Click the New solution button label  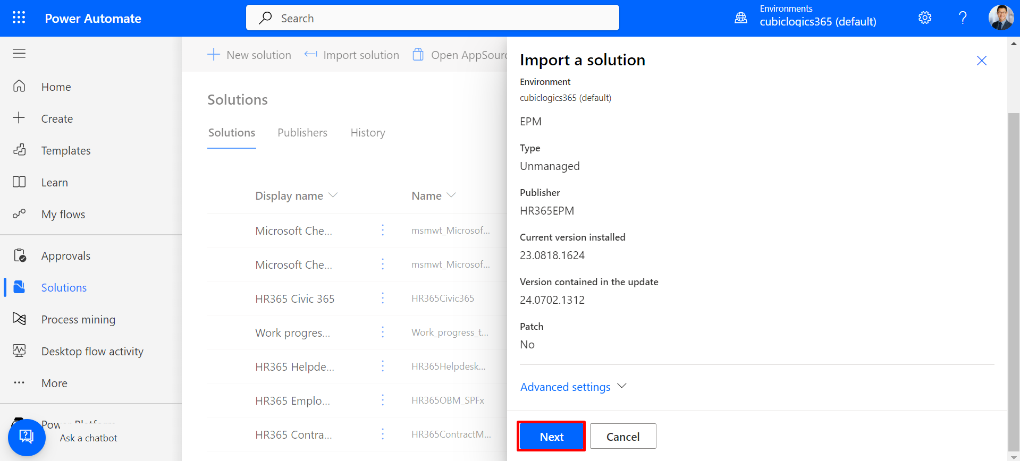tap(259, 55)
